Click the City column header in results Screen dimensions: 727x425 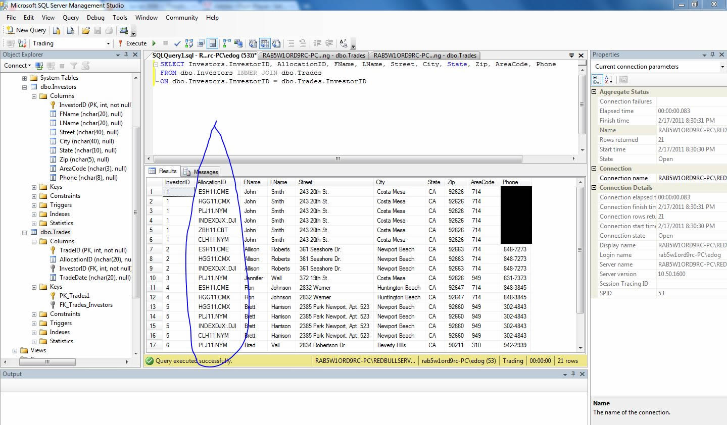click(400, 182)
